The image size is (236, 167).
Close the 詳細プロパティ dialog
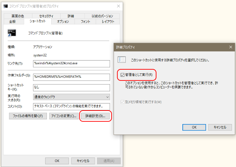(x=231, y=47)
